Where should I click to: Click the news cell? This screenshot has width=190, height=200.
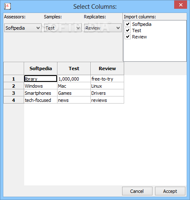pyautogui.click(x=74, y=100)
